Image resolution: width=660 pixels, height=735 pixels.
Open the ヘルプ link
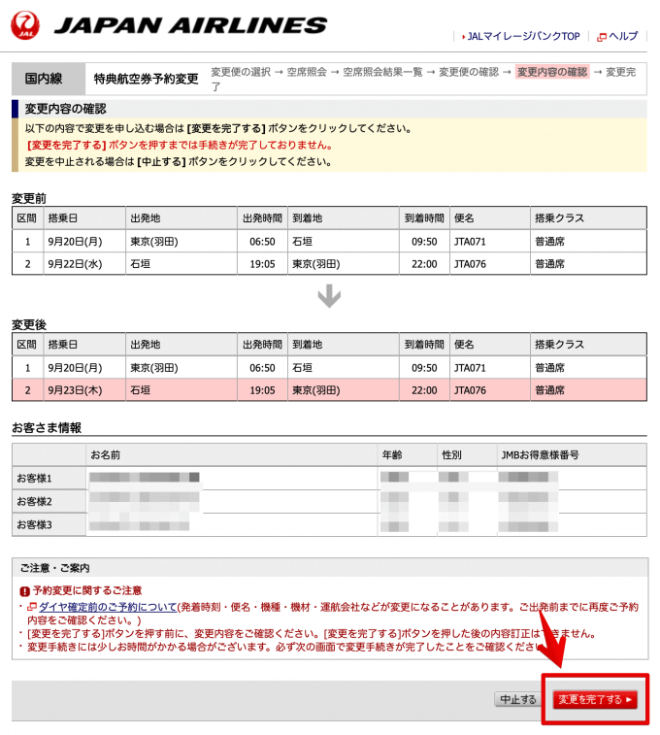pos(623,37)
